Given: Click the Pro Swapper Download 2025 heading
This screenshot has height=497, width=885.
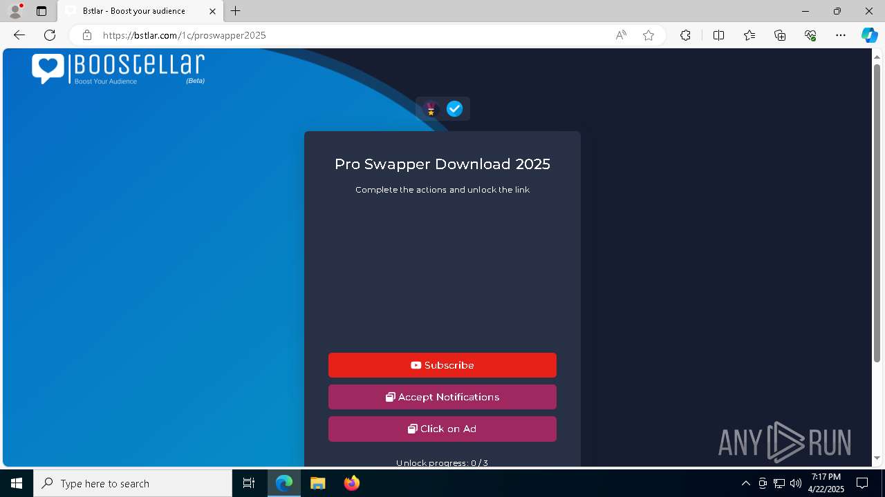Looking at the screenshot, I should click(x=442, y=164).
